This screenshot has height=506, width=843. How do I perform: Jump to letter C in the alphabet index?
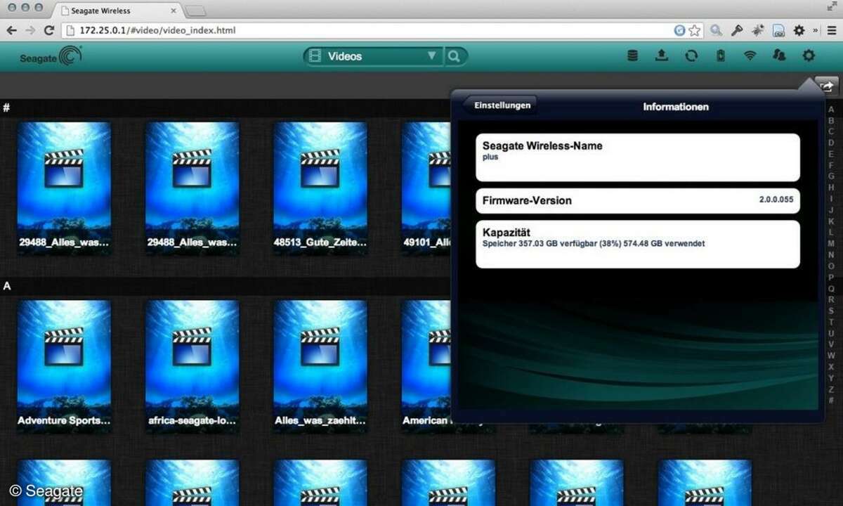831,131
